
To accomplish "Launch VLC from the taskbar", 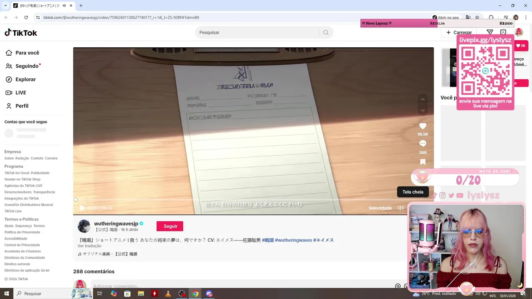I will tap(168, 294).
